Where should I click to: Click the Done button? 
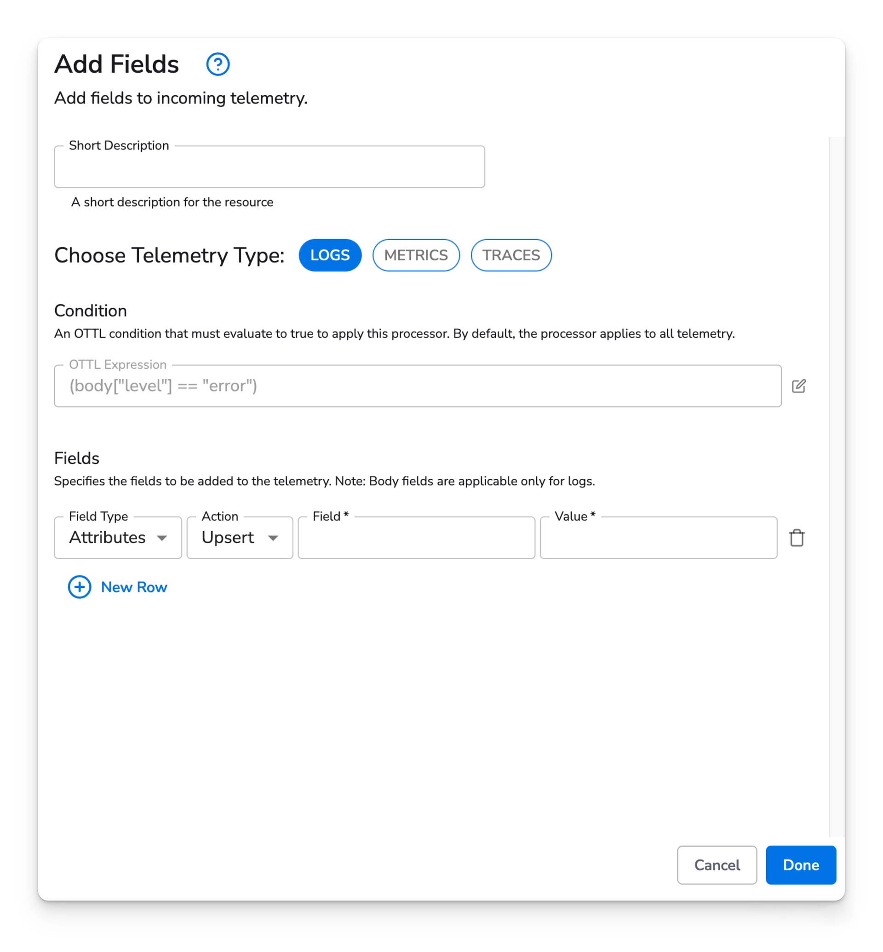point(801,865)
